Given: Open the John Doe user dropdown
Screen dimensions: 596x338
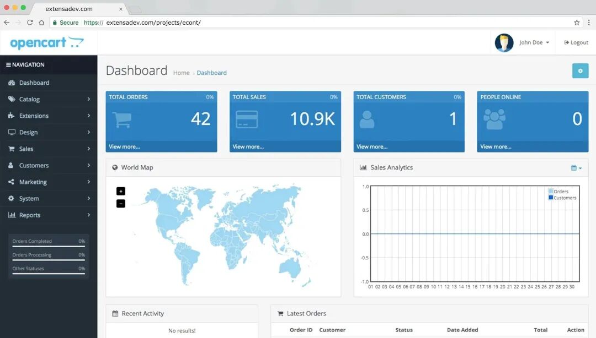Looking at the screenshot, I should click(534, 42).
